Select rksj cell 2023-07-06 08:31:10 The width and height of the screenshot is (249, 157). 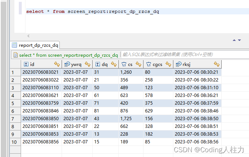(197, 88)
